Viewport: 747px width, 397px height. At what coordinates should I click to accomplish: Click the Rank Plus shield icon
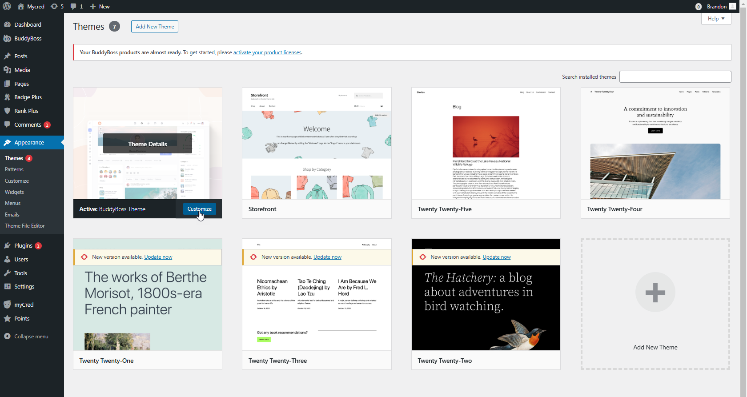coord(7,111)
